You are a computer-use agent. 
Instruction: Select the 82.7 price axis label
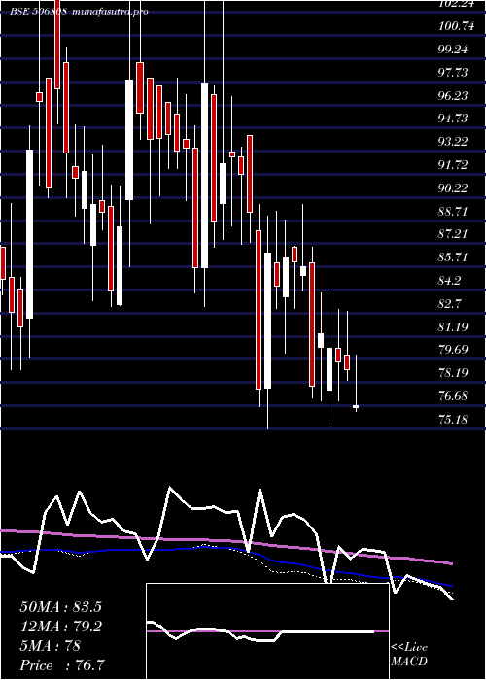(450, 303)
